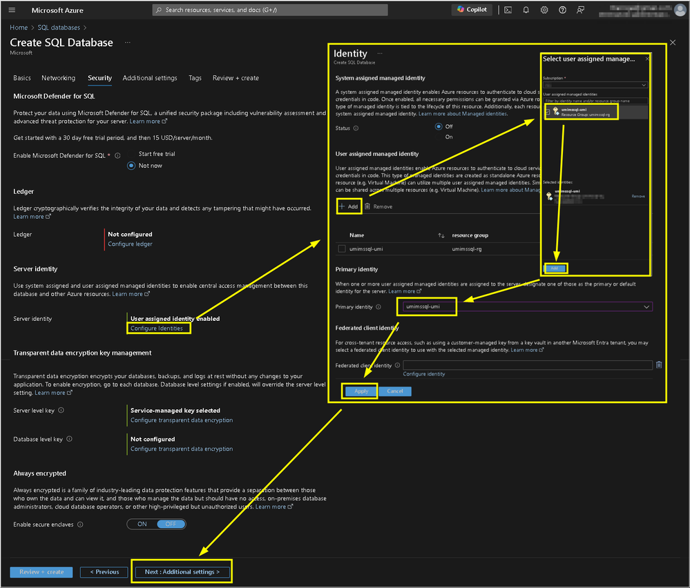This screenshot has width=690, height=588.
Task: Click the umimssql-rg resource group cell
Action: (x=466, y=249)
